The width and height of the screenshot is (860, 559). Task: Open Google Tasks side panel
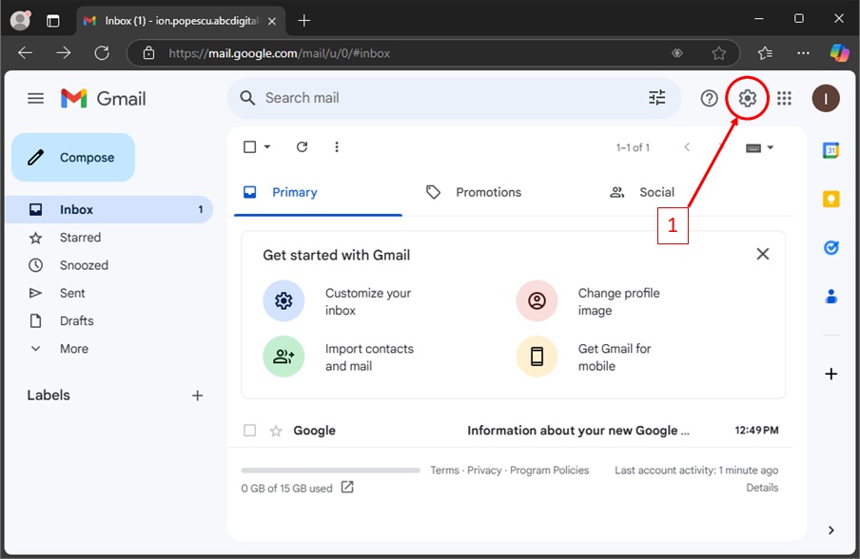[x=831, y=247]
